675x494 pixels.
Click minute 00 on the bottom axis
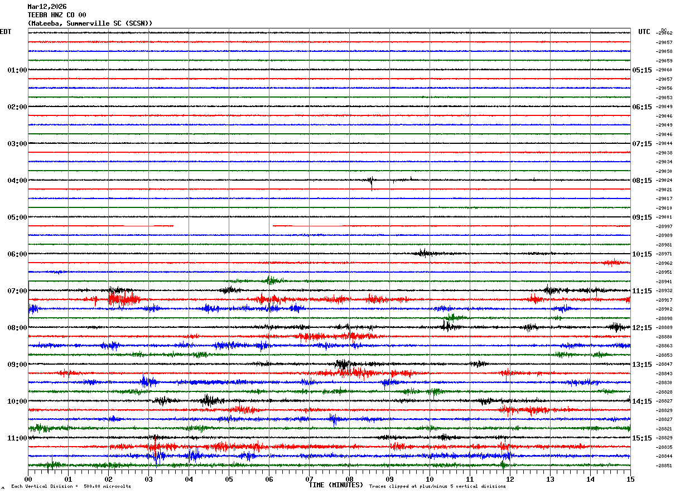28,479
